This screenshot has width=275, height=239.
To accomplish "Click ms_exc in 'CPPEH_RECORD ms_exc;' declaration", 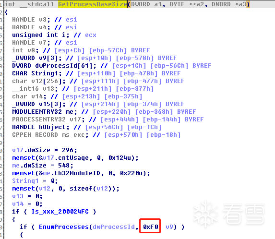I will click(73, 135).
